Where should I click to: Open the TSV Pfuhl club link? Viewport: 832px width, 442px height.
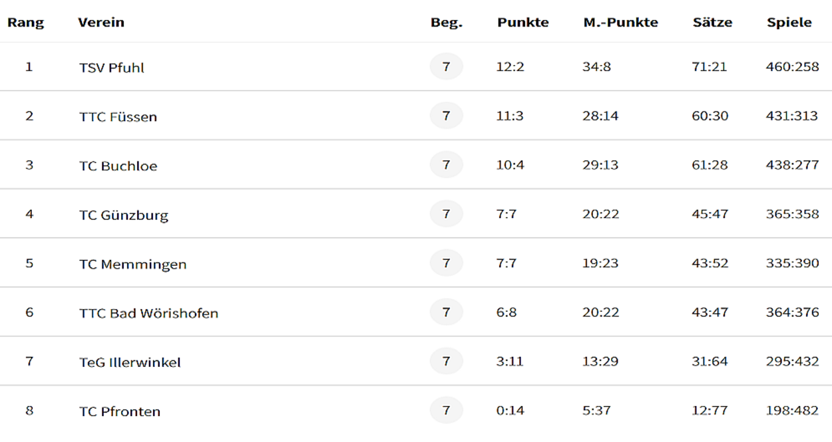[x=112, y=68]
